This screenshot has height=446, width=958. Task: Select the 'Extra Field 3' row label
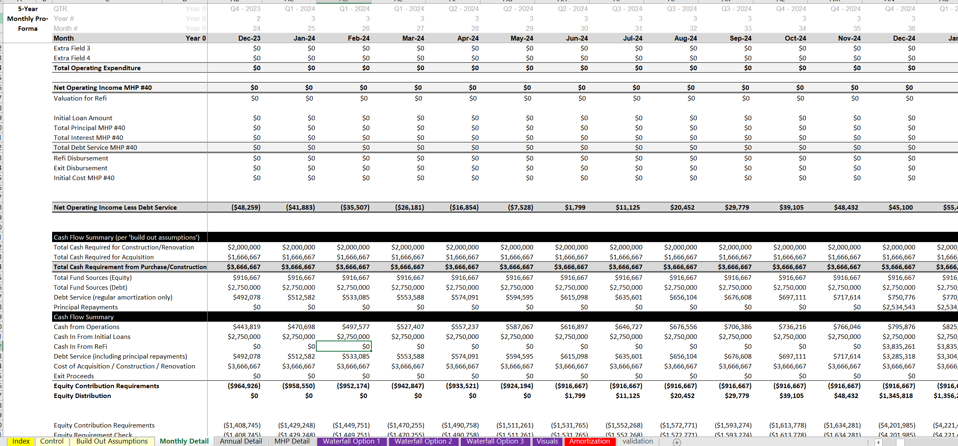[72, 48]
